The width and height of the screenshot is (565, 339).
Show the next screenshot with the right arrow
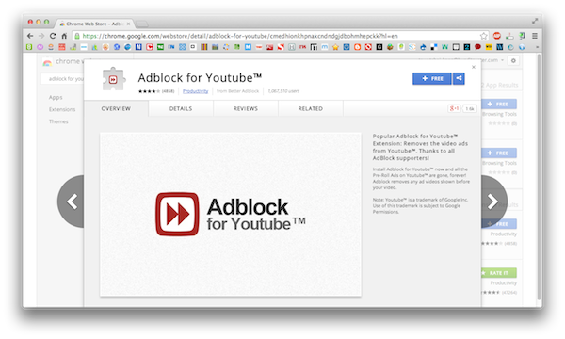[x=493, y=202]
